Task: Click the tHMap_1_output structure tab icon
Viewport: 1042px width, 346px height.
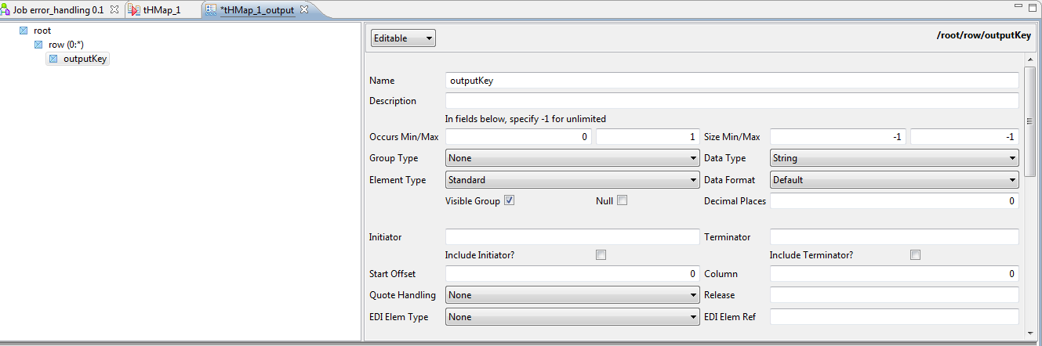Action: coord(211,10)
